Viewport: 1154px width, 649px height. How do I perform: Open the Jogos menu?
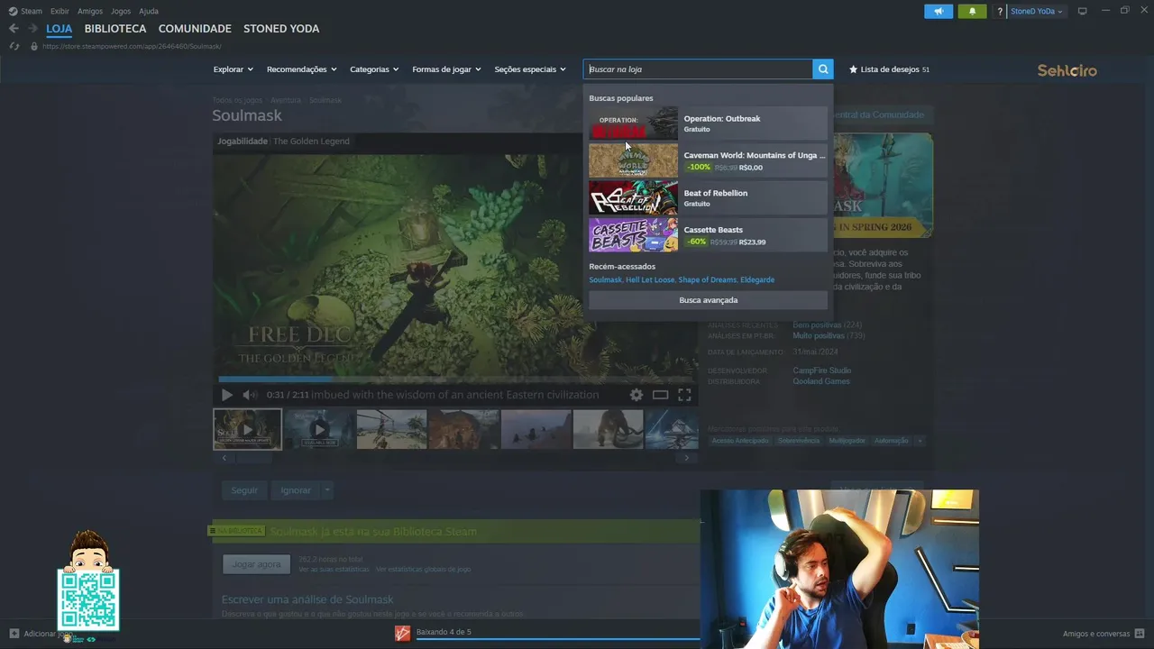pyautogui.click(x=121, y=11)
